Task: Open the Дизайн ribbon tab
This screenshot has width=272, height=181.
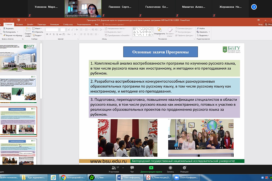Action: [x=30, y=24]
